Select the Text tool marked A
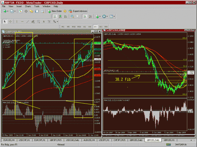The height and width of the screenshot is (147, 197). (x=44, y=22)
